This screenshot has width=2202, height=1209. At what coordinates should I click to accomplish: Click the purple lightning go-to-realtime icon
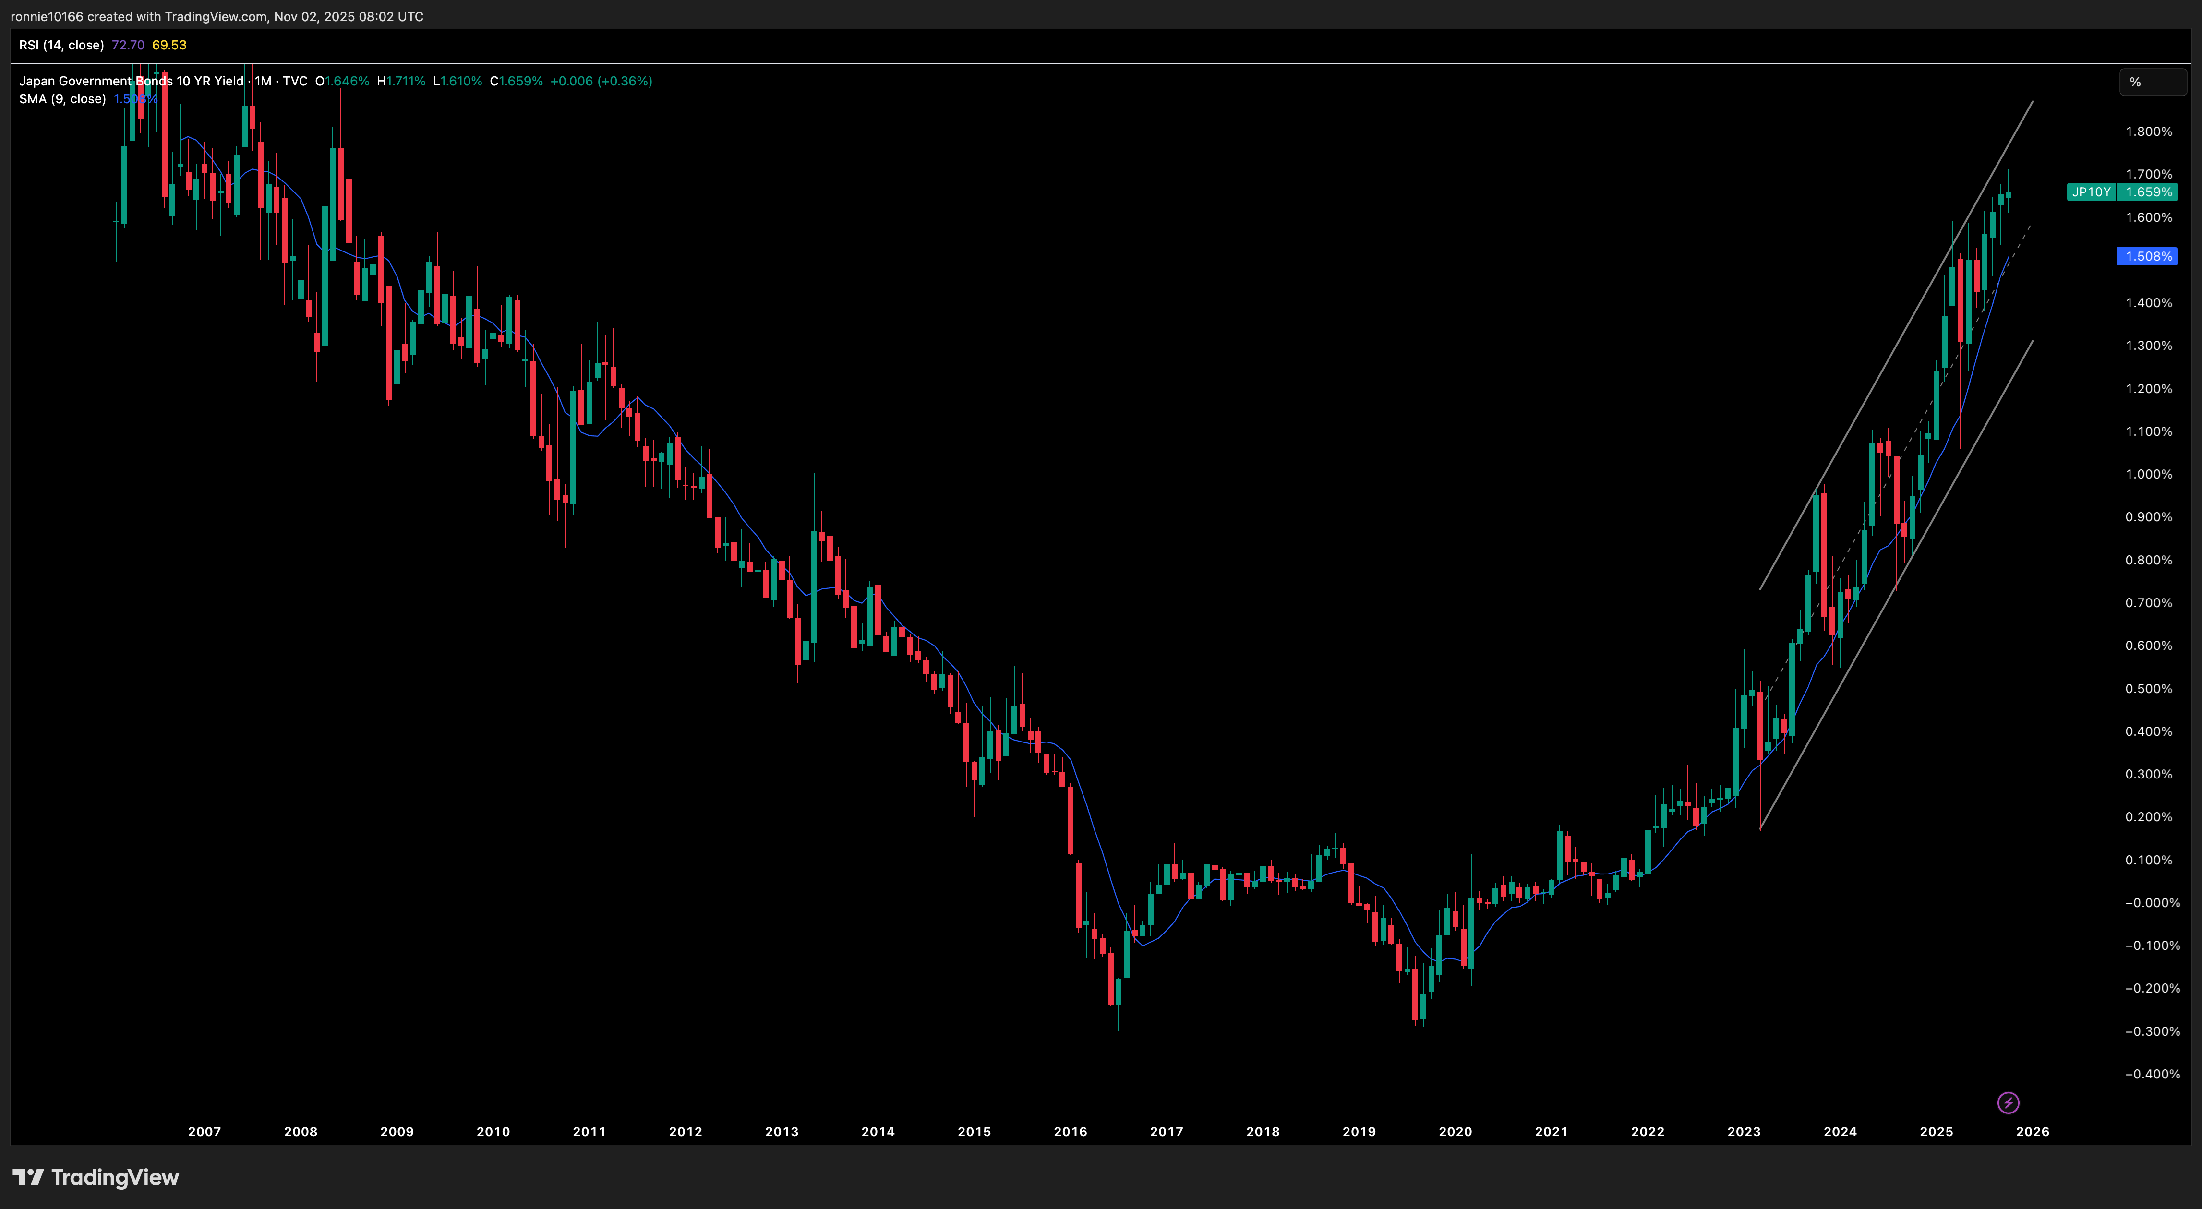(x=2009, y=1102)
